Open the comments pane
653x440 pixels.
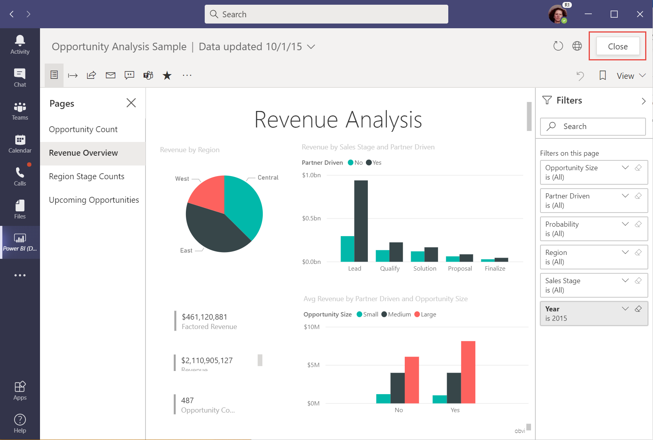tap(129, 75)
